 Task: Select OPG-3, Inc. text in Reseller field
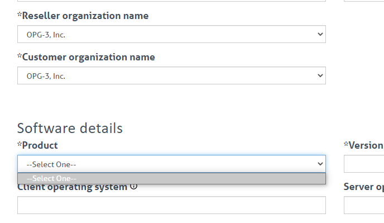[46, 35]
